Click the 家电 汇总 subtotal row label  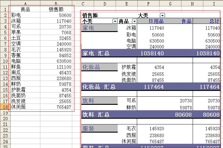pyautogui.click(x=96, y=53)
